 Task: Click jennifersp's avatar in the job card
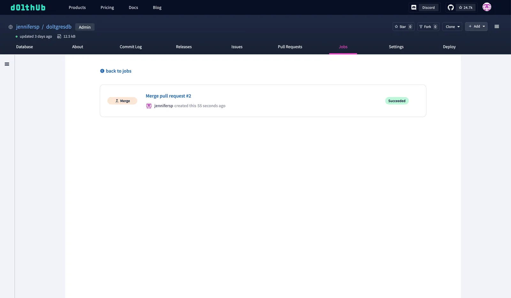coord(149,106)
